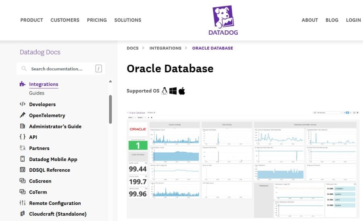
Task: Open the BLOG link
Action: pos(332,20)
